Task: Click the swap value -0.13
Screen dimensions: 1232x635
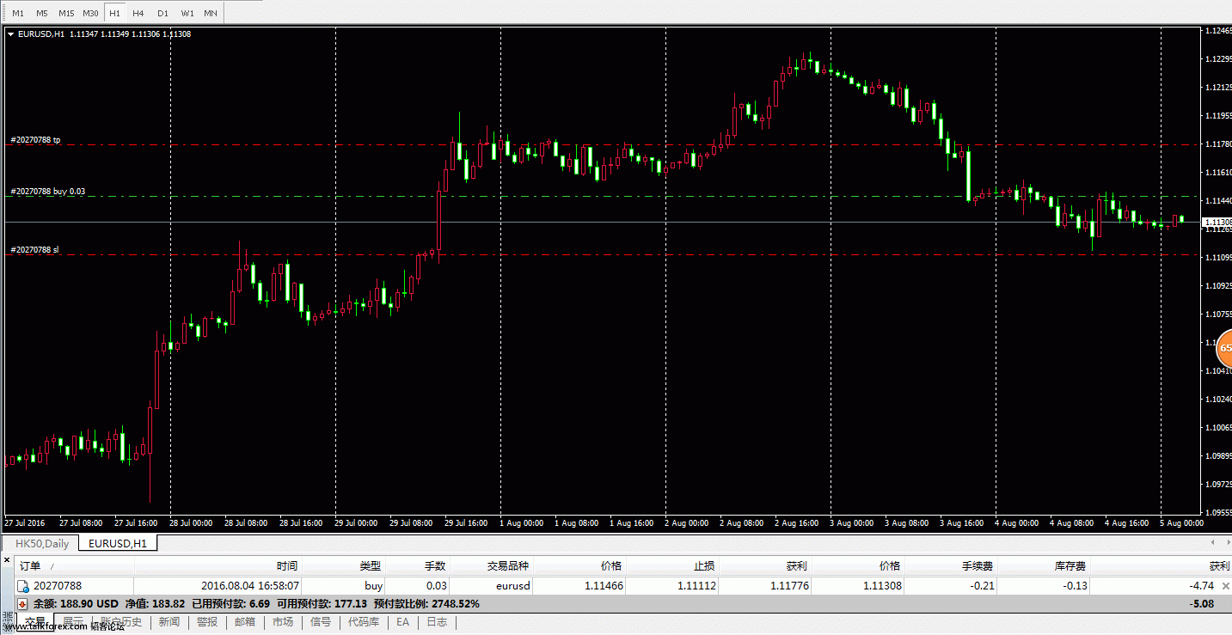Action: click(1075, 586)
